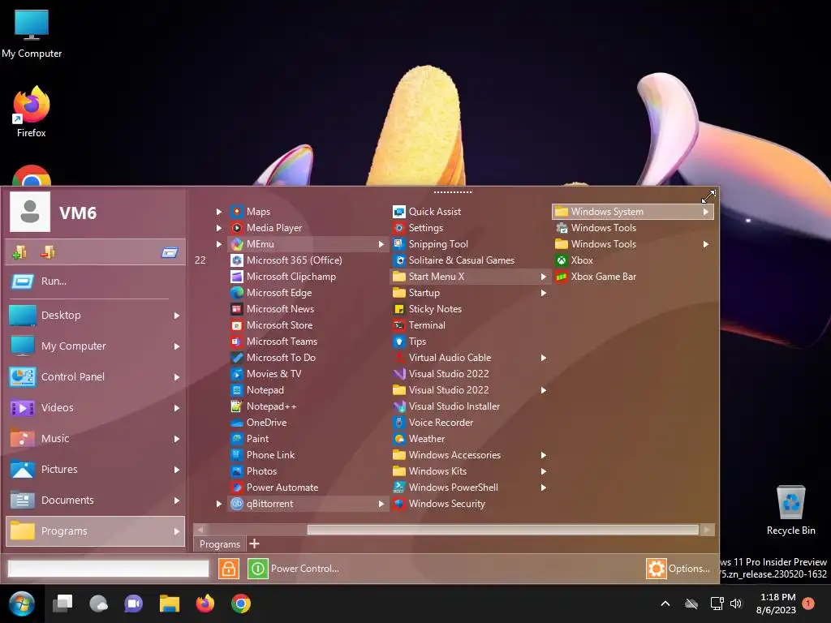Click the VM6 user avatar
Viewport: 831px width, 623px height.
pyautogui.click(x=30, y=212)
